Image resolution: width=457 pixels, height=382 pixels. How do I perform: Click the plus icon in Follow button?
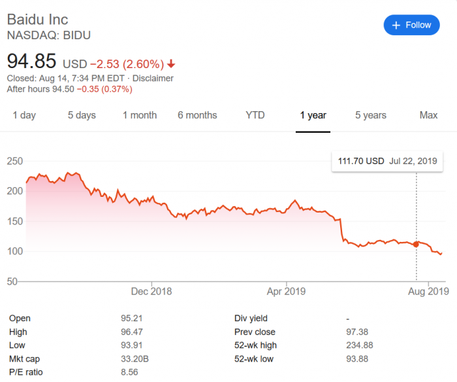(395, 26)
